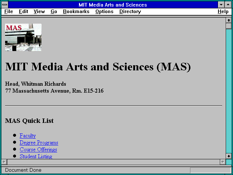
Task: Open the Options menu
Action: (x=104, y=12)
